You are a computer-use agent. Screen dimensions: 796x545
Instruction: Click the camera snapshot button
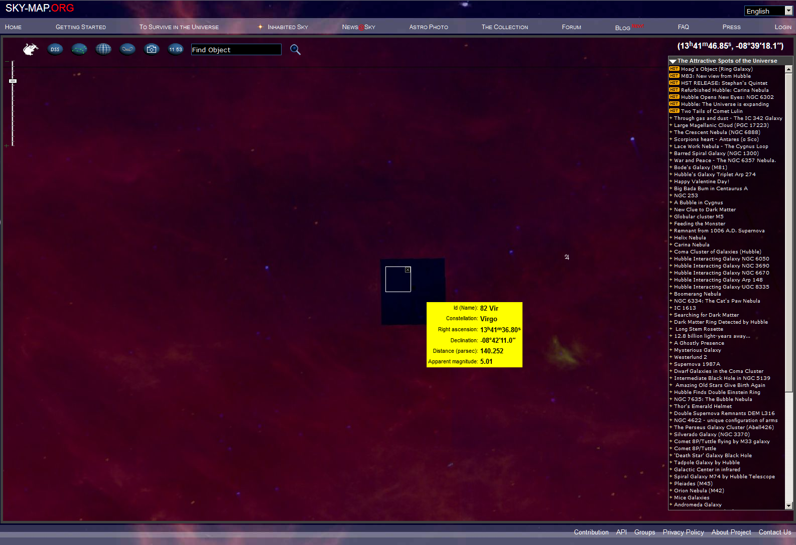point(152,49)
